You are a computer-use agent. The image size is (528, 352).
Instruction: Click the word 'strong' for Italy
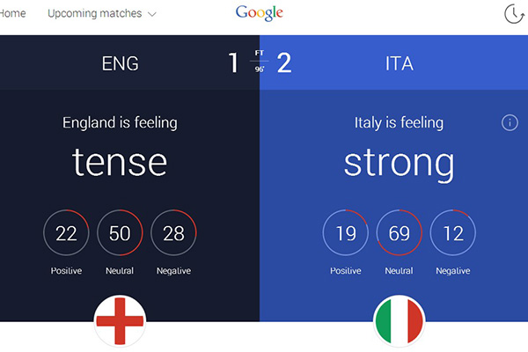click(400, 162)
